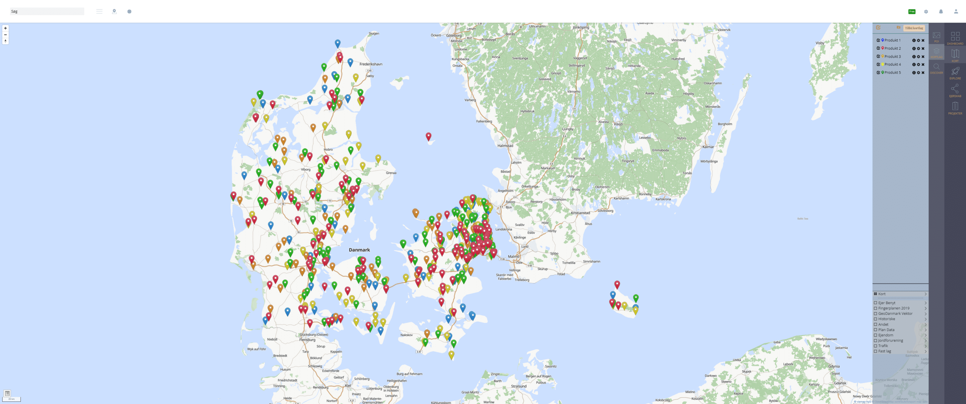Open the settings gear in the top right
The width and height of the screenshot is (966, 404).
926,12
